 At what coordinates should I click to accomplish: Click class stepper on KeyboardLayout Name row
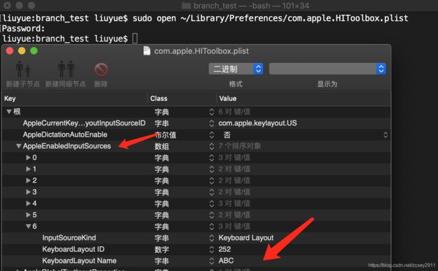click(x=212, y=261)
